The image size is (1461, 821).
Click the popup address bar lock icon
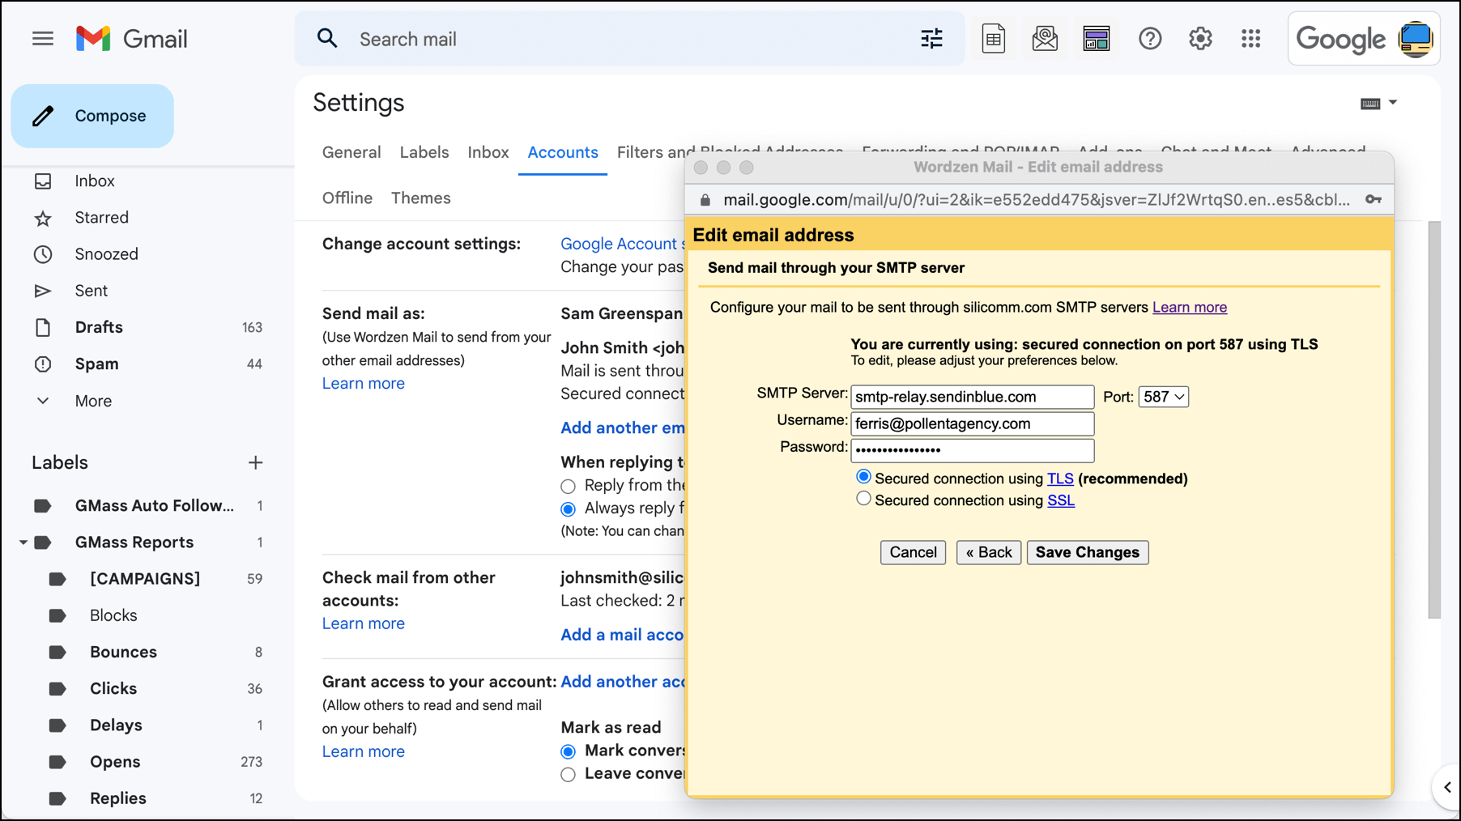pos(705,200)
